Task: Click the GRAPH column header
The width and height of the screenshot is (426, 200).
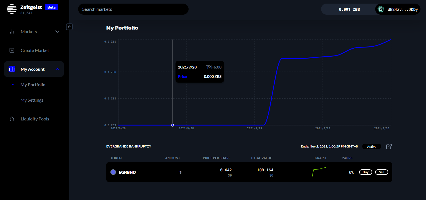Action: click(320, 158)
